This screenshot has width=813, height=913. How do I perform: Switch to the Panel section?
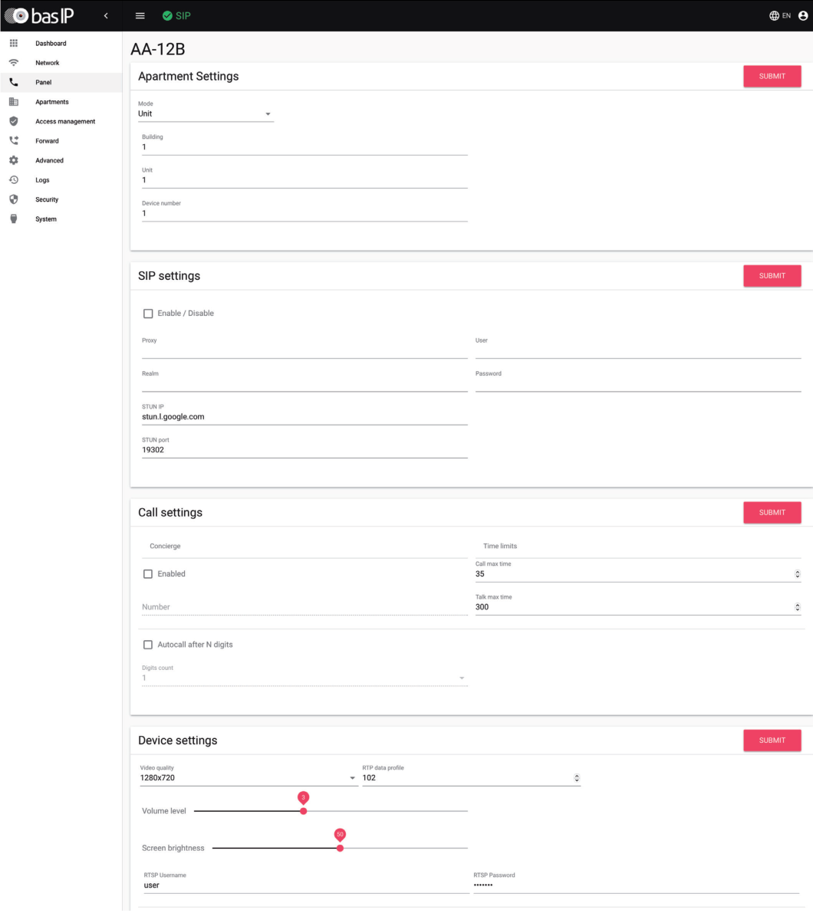44,82
